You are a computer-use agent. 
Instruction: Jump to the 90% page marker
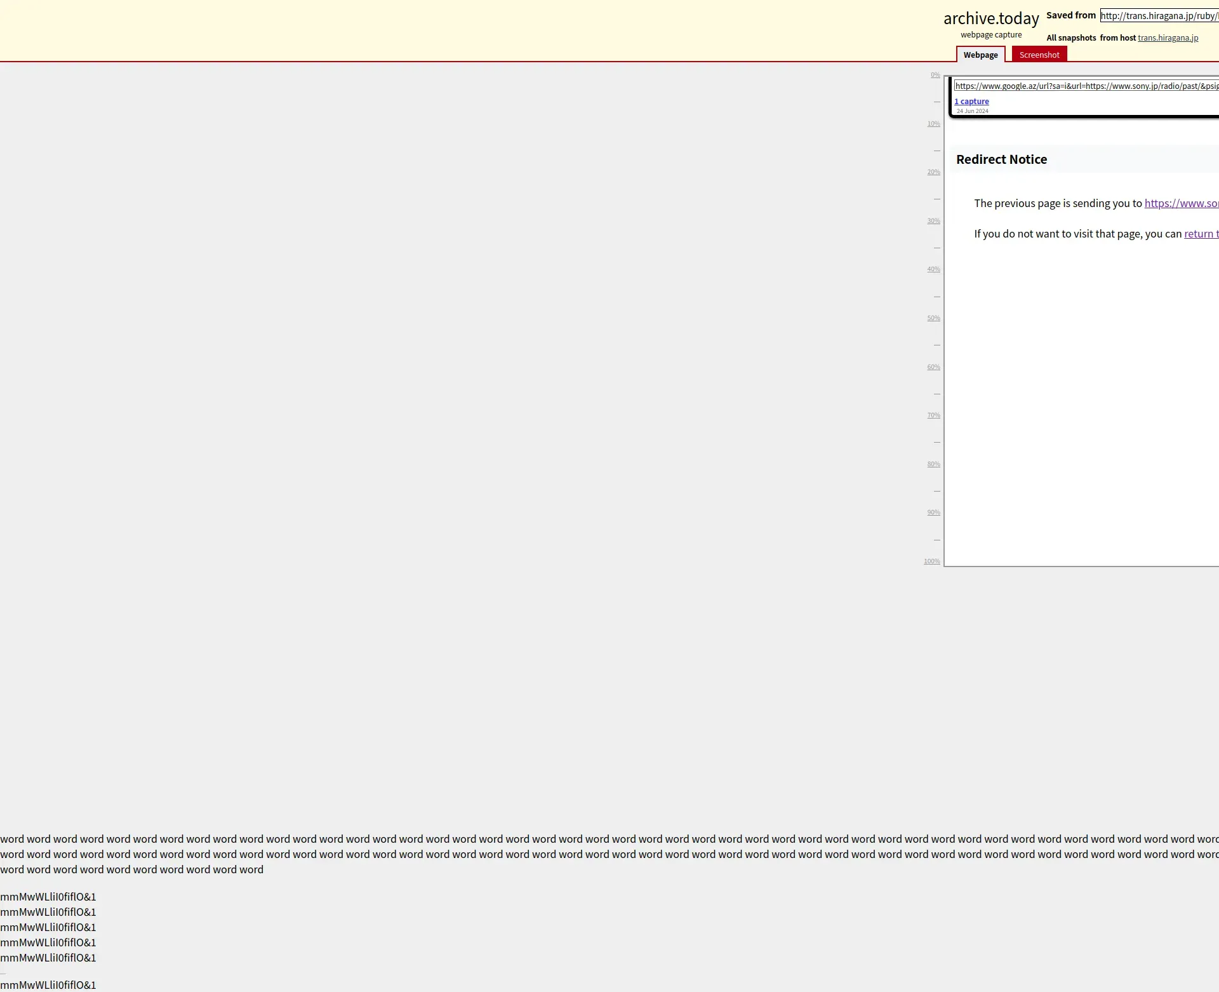[933, 513]
